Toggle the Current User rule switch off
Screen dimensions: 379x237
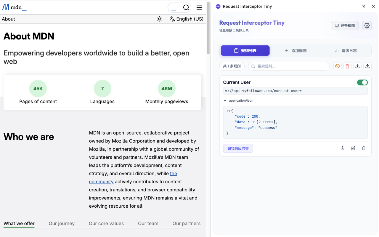coord(362,82)
